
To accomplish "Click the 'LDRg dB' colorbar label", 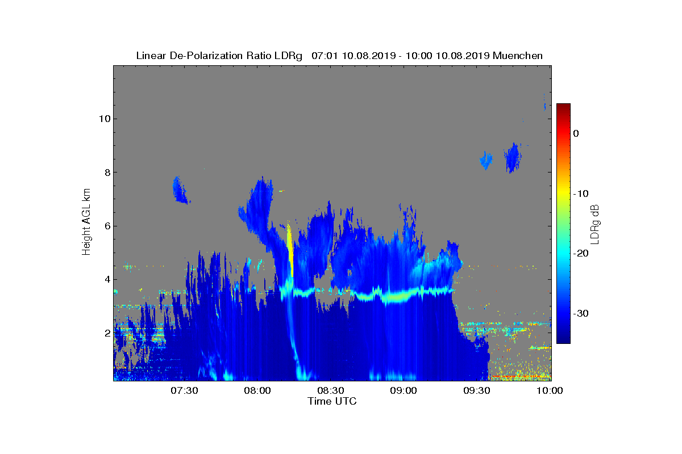I will [595, 224].
